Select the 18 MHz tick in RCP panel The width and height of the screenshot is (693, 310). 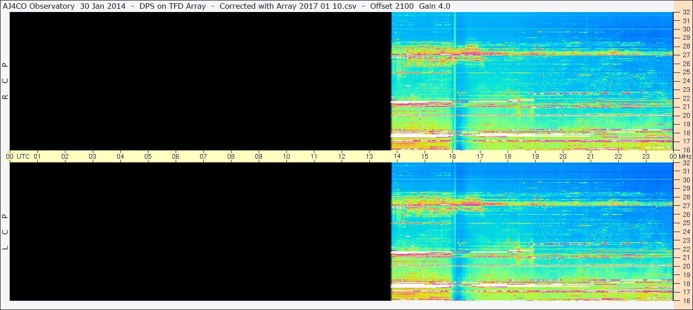pos(686,133)
